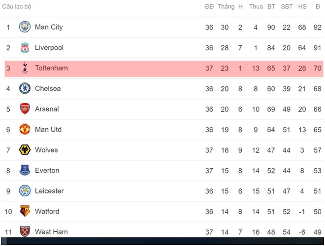This screenshot has width=325, height=246.
Task: Select the Watford club badge
Action: [x=25, y=211]
